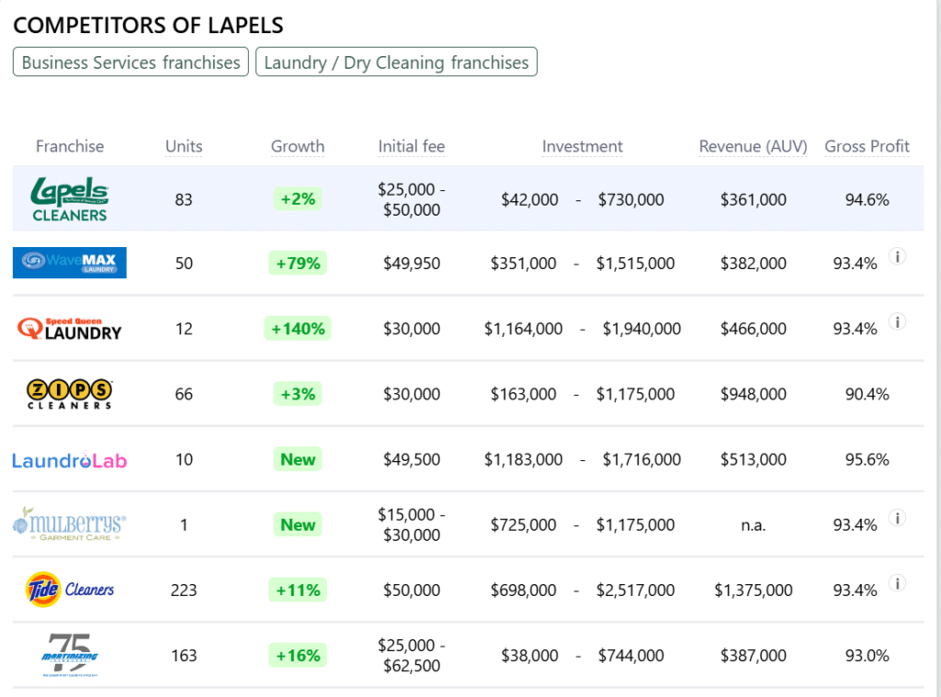Select the 163 units value
Screen dimensions: 941x697
(184, 656)
